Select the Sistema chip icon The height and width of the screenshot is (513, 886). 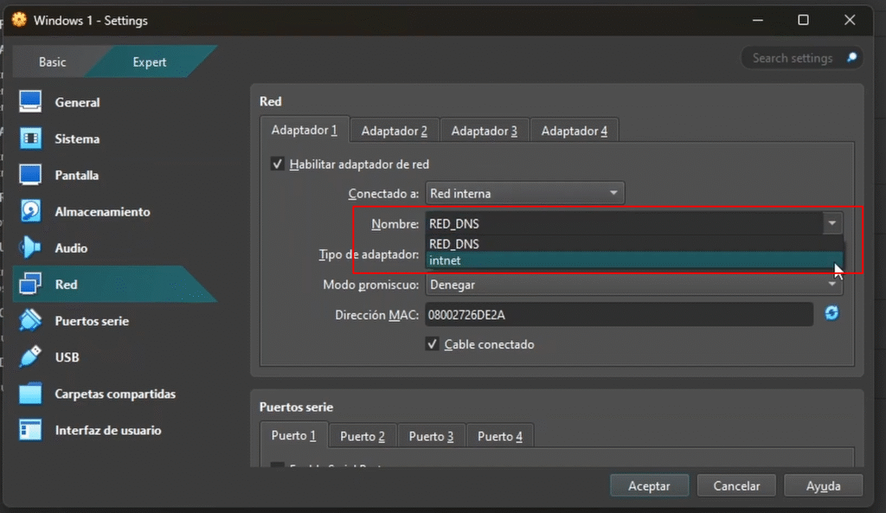31,138
